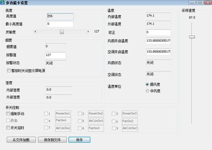Focus the 修正 temperature input field
Image resolution: width=212 pixels, height=150 pixels.
click(x=158, y=32)
